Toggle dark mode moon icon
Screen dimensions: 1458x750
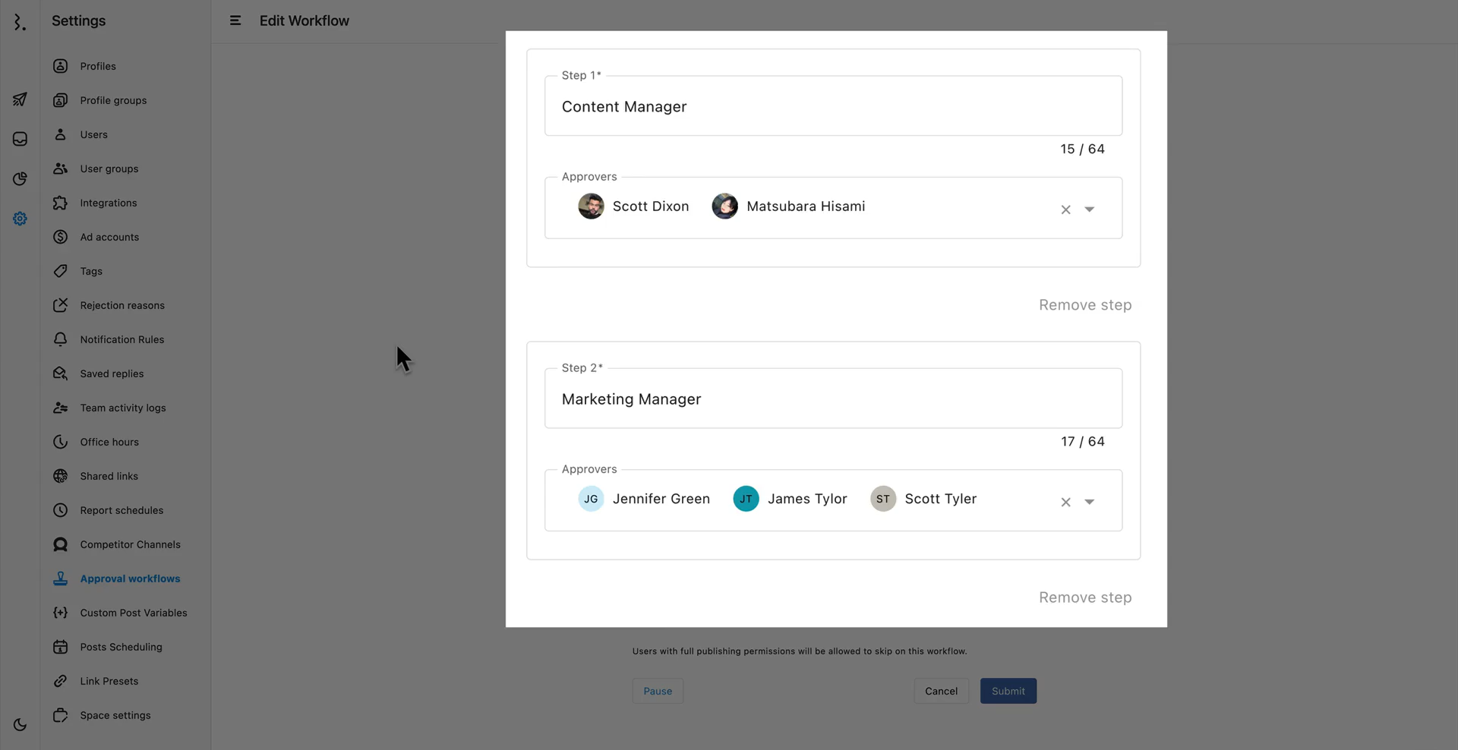[x=20, y=725]
